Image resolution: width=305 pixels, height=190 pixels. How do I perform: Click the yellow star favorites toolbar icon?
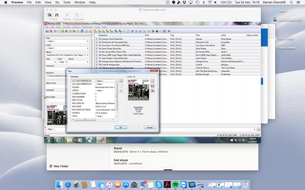click(x=78, y=31)
